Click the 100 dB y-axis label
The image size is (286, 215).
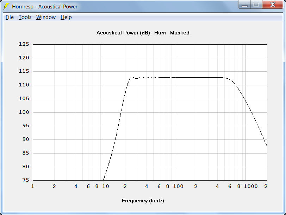click(x=24, y=112)
